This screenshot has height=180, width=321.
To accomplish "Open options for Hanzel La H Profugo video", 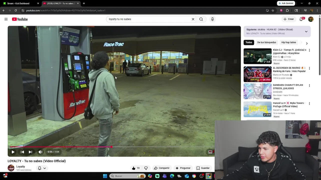I will (309, 103).
